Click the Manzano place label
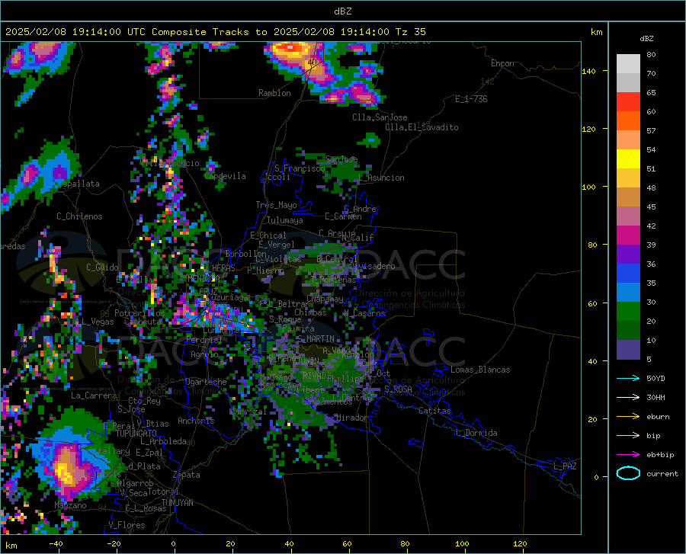Viewport: 686px width, 554px height. click(x=70, y=505)
